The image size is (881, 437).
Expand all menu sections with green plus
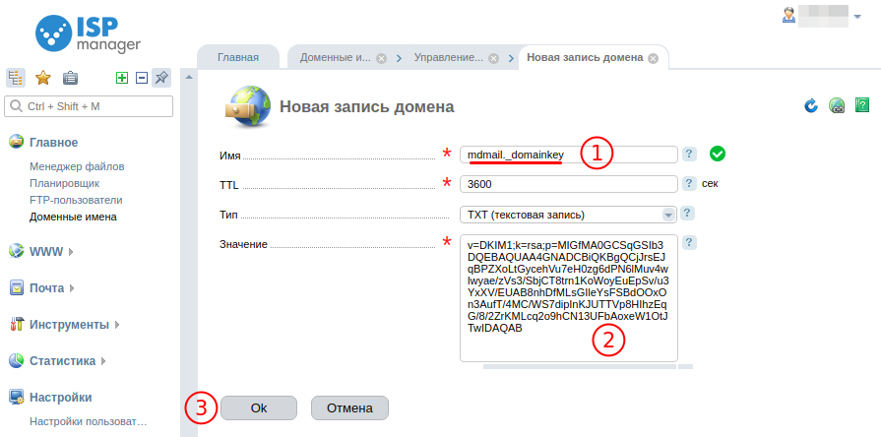tap(122, 78)
